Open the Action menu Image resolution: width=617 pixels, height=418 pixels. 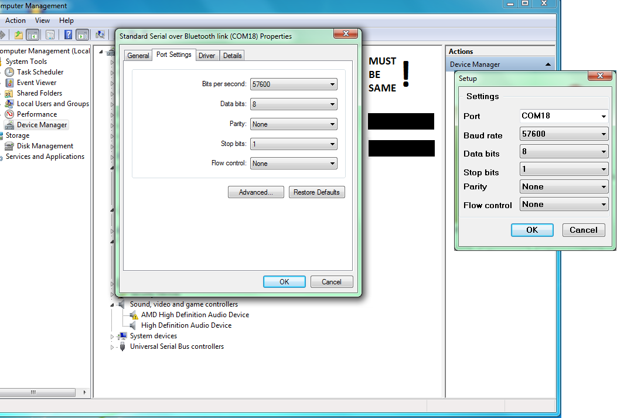15,21
